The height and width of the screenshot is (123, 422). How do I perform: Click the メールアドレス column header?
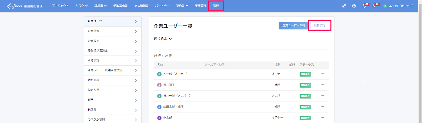coord(214,65)
